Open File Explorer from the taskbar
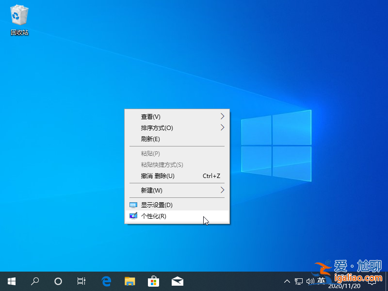 click(129, 281)
